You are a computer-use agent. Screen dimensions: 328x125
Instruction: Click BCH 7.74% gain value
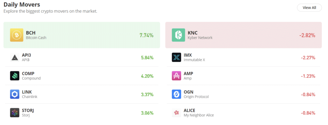click(x=146, y=35)
